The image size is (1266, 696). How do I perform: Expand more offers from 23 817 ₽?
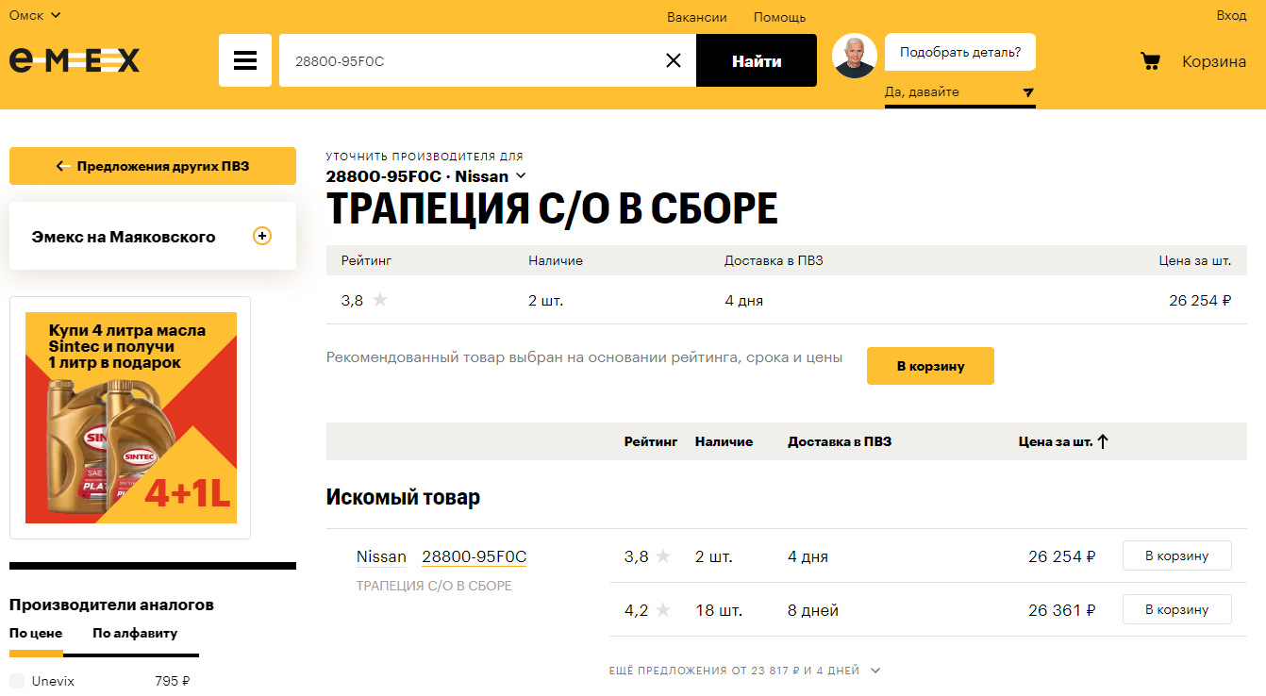coord(745,671)
